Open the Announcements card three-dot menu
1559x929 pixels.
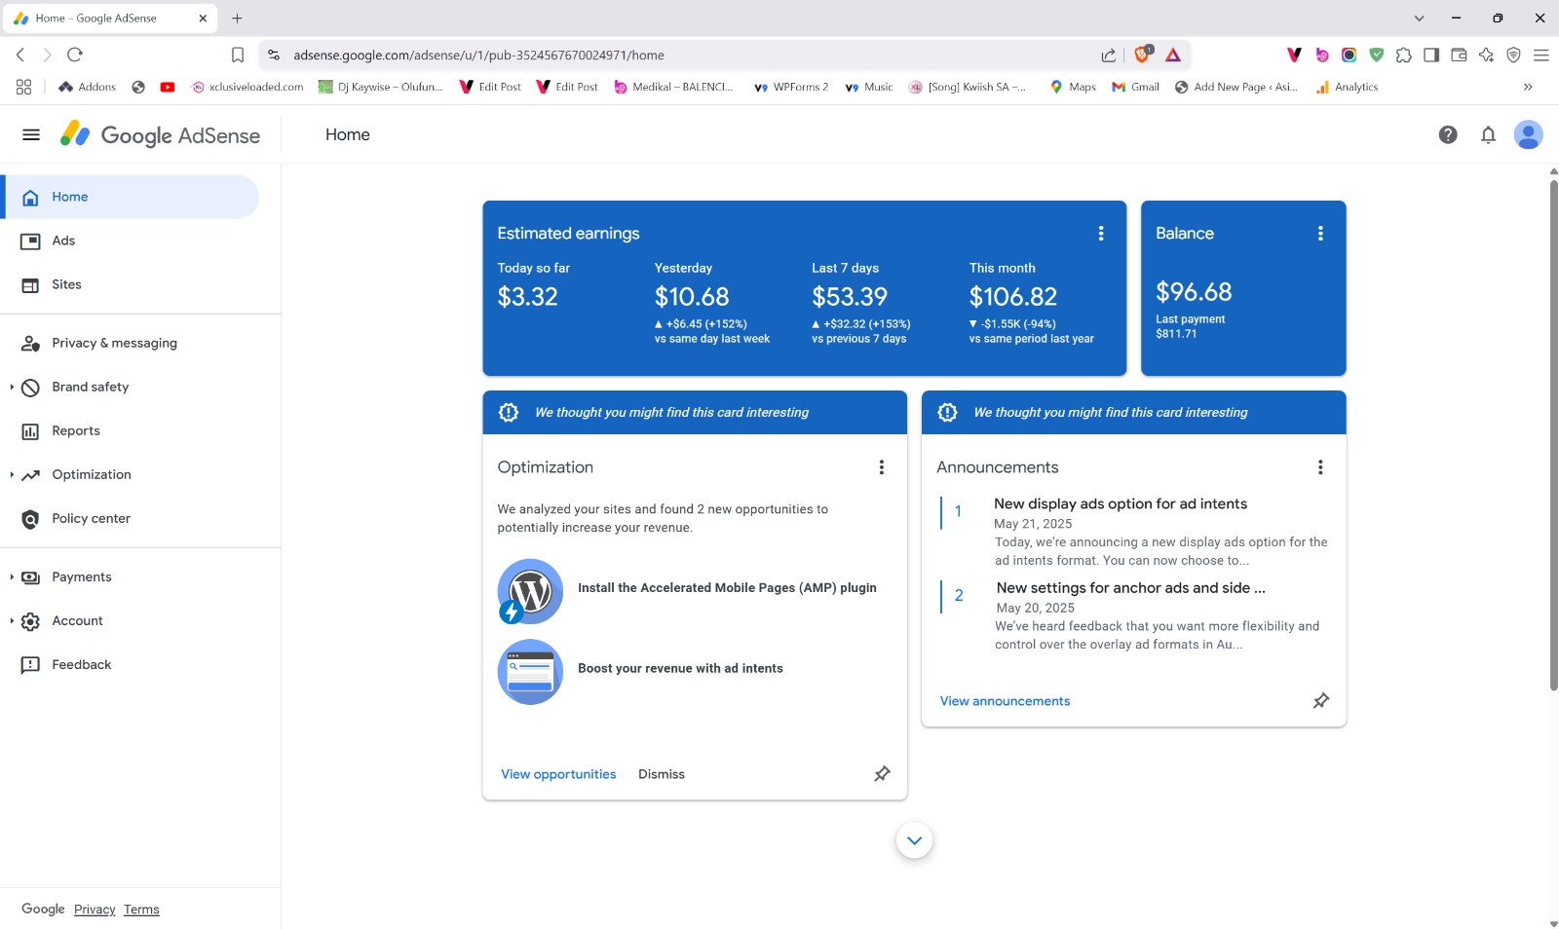click(1320, 467)
